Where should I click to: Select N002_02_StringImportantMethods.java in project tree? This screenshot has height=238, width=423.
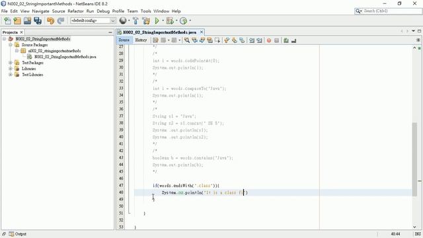pos(65,57)
